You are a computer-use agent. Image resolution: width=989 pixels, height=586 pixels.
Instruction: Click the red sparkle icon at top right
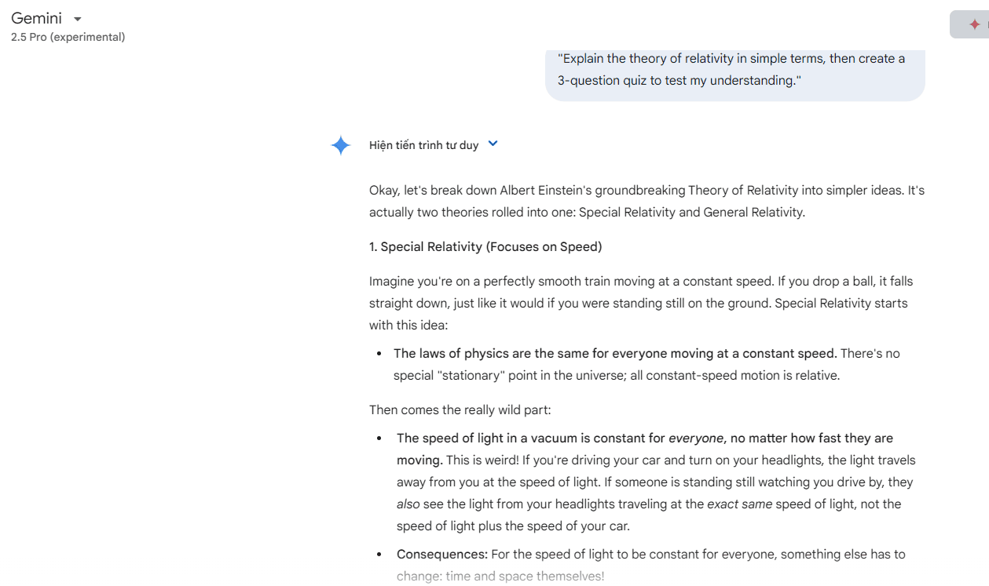974,24
